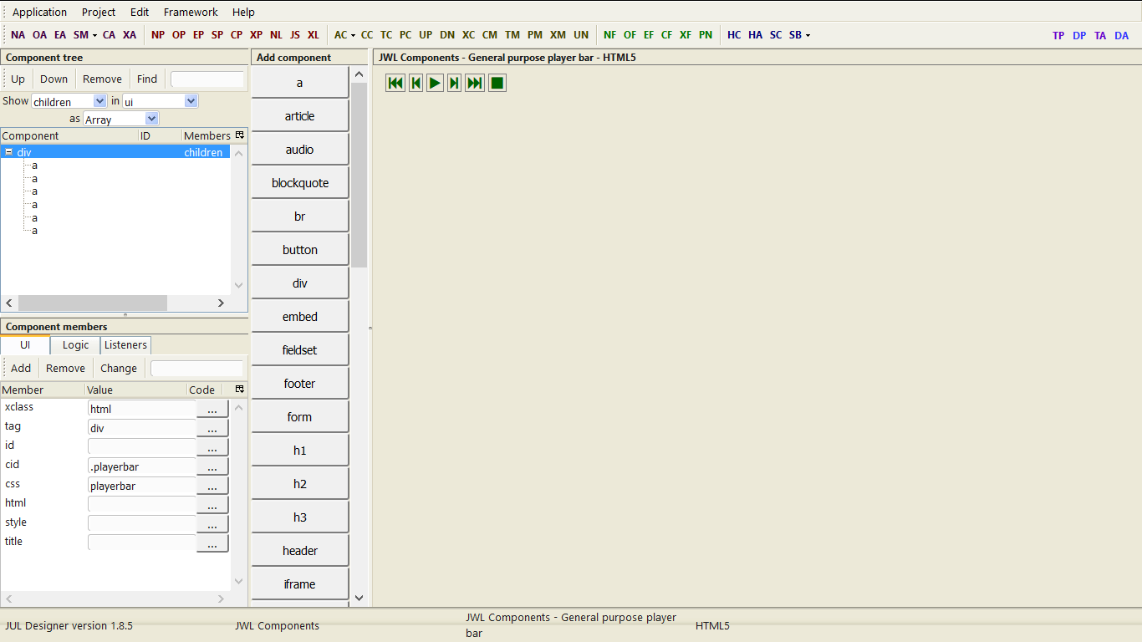Switch to the Listeners tab

click(125, 344)
